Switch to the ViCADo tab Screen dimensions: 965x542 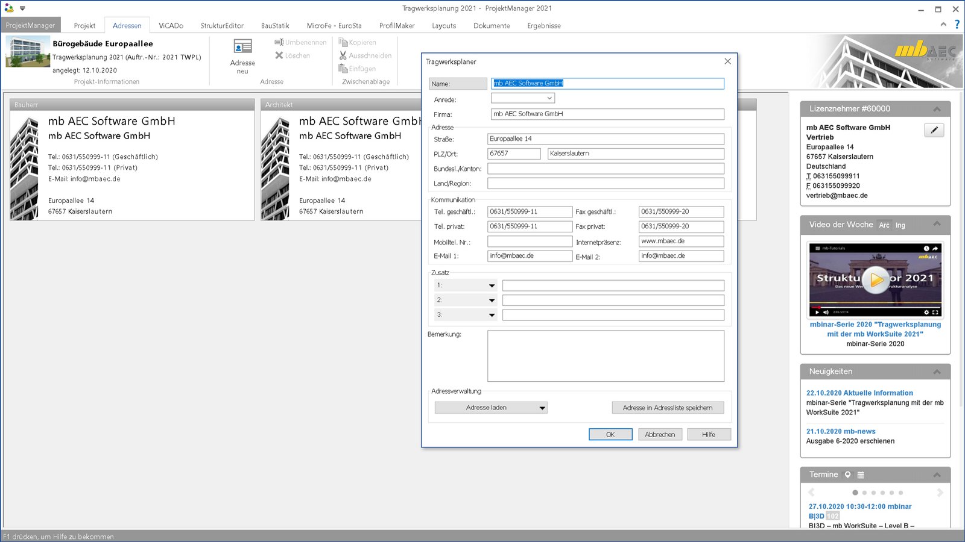[x=171, y=25]
